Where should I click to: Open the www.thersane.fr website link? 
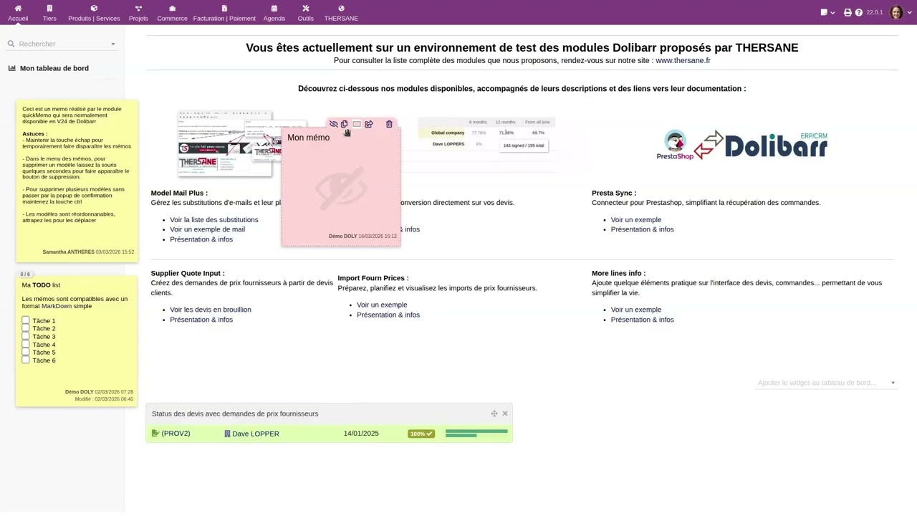point(683,60)
